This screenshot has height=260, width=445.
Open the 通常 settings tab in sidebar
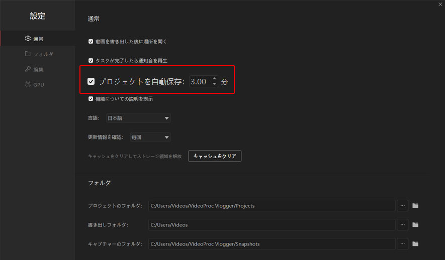(x=38, y=39)
